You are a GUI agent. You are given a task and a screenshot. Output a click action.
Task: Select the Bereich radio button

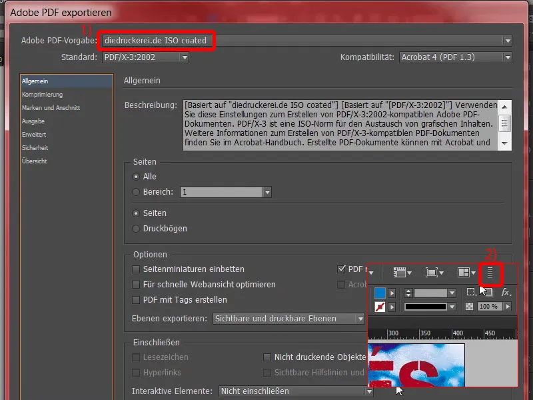[136, 192]
